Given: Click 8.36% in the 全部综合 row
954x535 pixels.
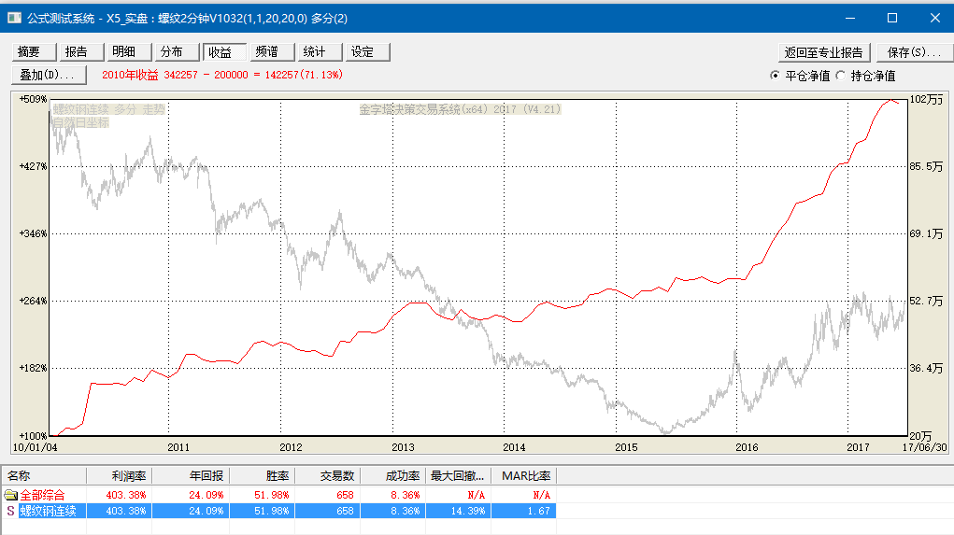Looking at the screenshot, I should (x=406, y=495).
